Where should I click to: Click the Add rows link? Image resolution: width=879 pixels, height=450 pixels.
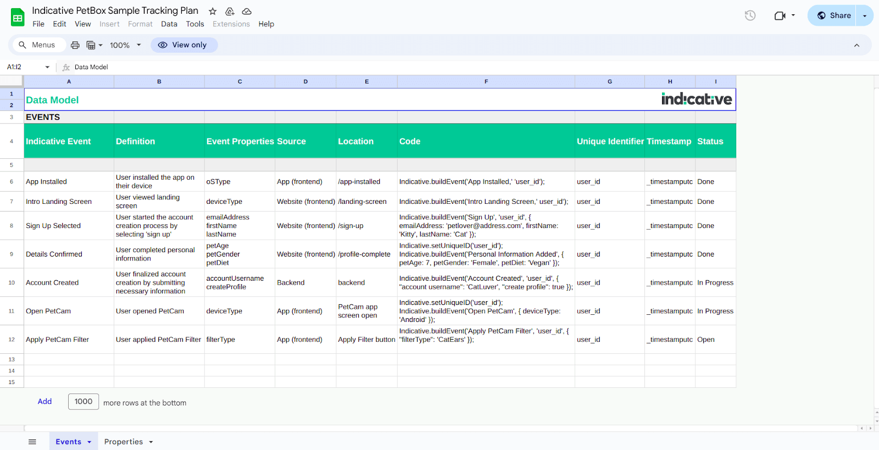[44, 402]
